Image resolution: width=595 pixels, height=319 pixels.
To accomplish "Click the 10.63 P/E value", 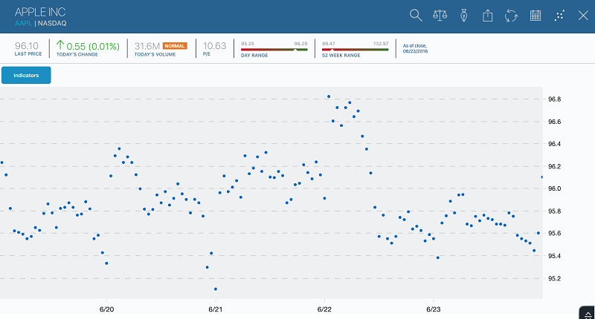I will pos(214,46).
